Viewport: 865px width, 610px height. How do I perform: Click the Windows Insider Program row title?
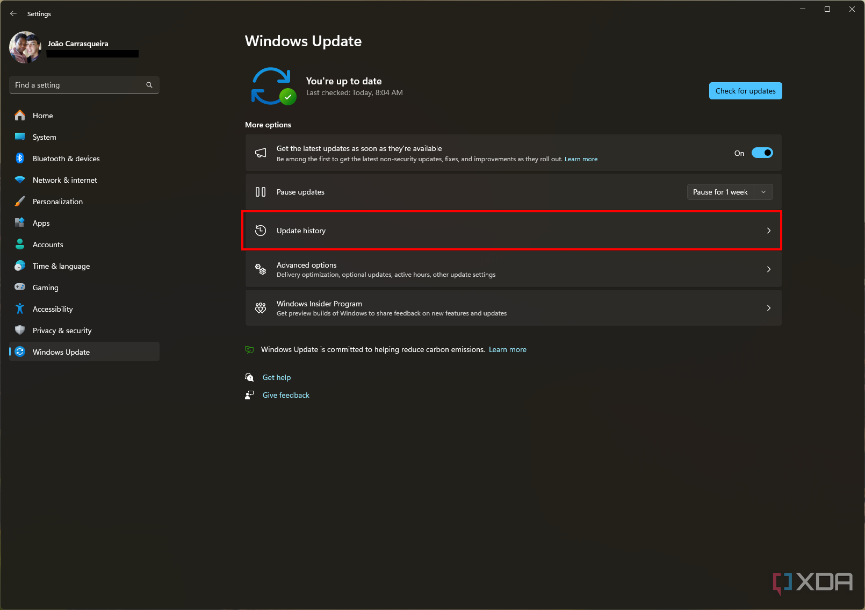[319, 304]
